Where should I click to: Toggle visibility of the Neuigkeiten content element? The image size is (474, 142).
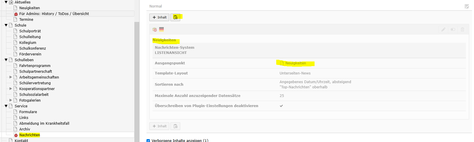(x=453, y=29)
